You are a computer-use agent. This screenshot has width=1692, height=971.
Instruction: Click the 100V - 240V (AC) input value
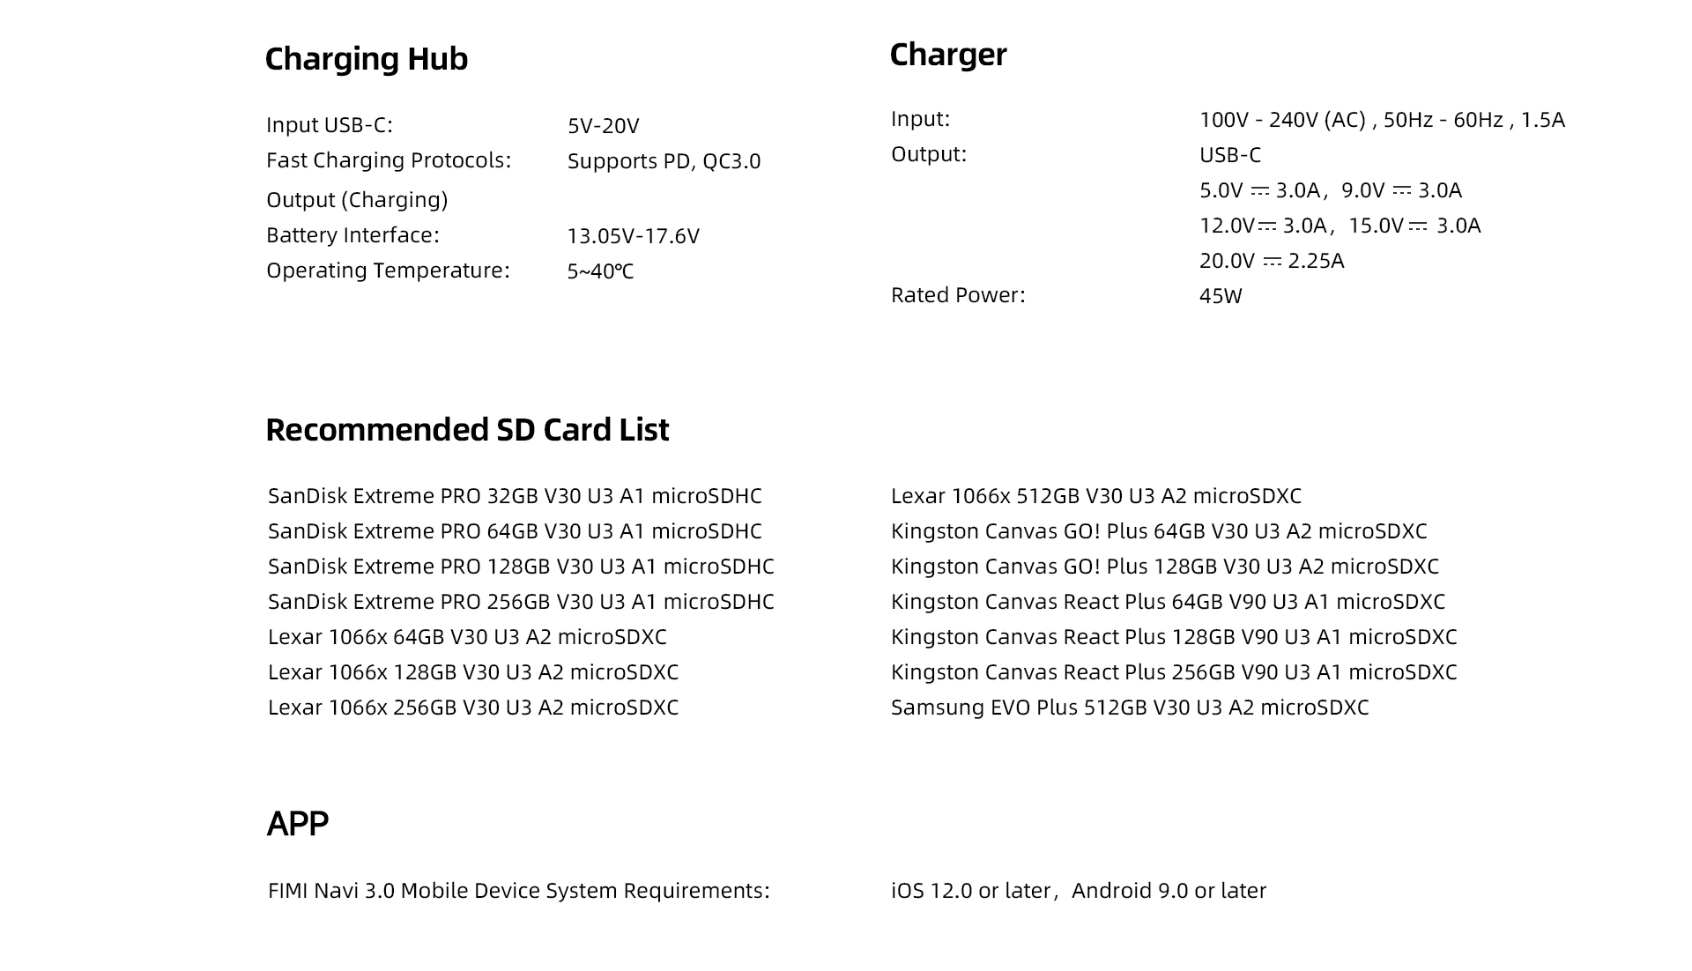[x=1382, y=120]
